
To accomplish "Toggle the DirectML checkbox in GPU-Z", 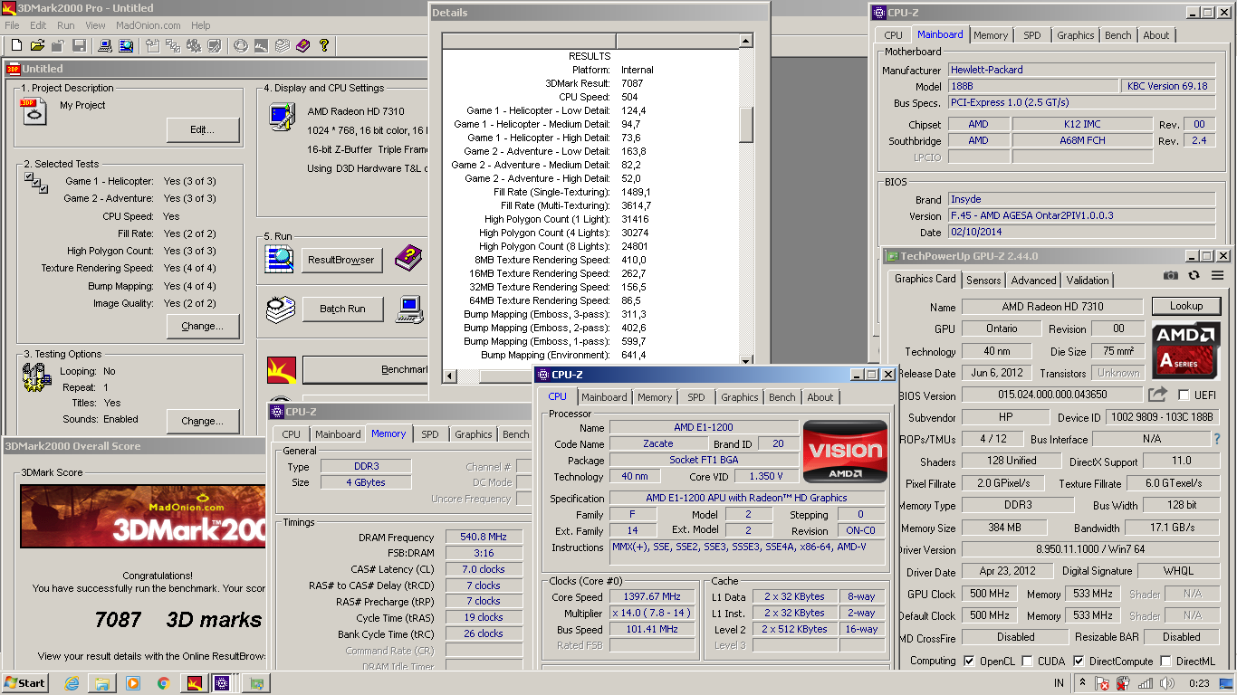I will click(x=1165, y=662).
